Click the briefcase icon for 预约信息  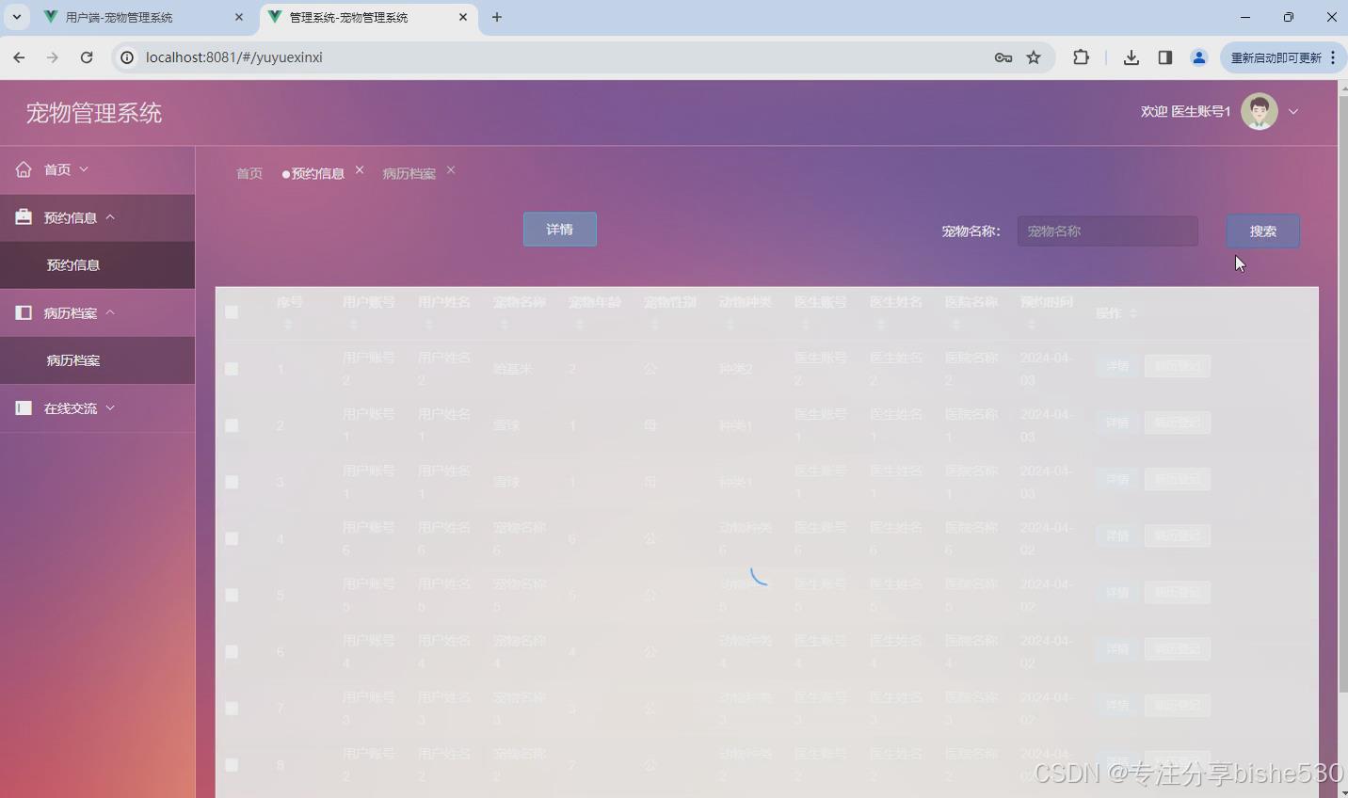click(x=23, y=216)
